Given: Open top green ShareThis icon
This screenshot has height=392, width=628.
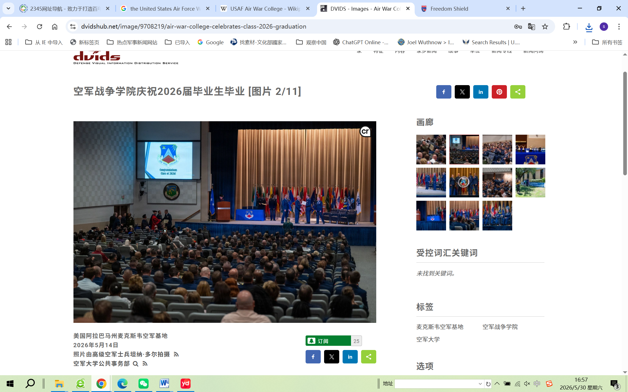Looking at the screenshot, I should click(518, 92).
